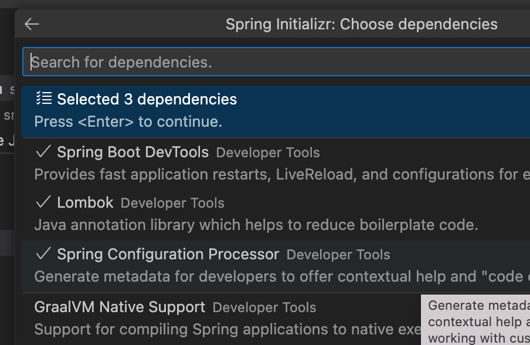The width and height of the screenshot is (530, 345).
Task: Click 'Developer Tools' label beside GraalVM Native Support
Action: click(264, 307)
